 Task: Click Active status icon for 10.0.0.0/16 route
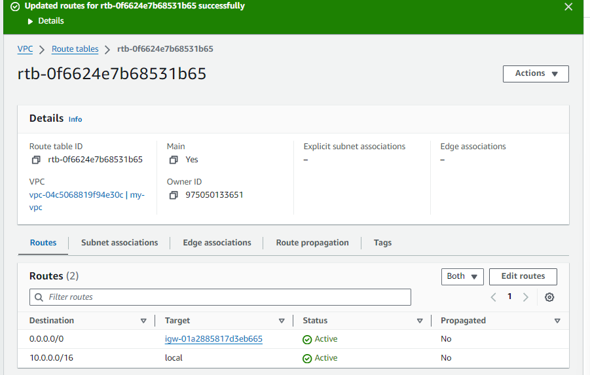pyautogui.click(x=307, y=359)
